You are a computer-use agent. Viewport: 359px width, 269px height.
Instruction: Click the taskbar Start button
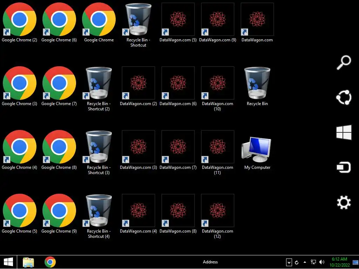8,262
